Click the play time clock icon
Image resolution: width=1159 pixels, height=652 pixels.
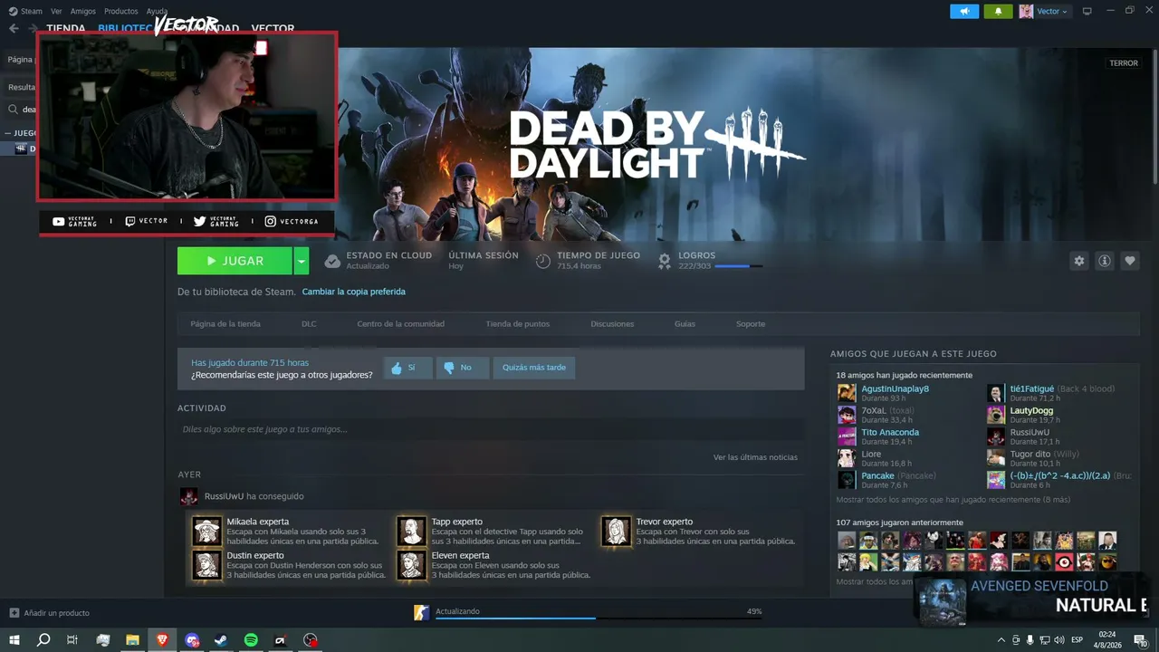542,261
